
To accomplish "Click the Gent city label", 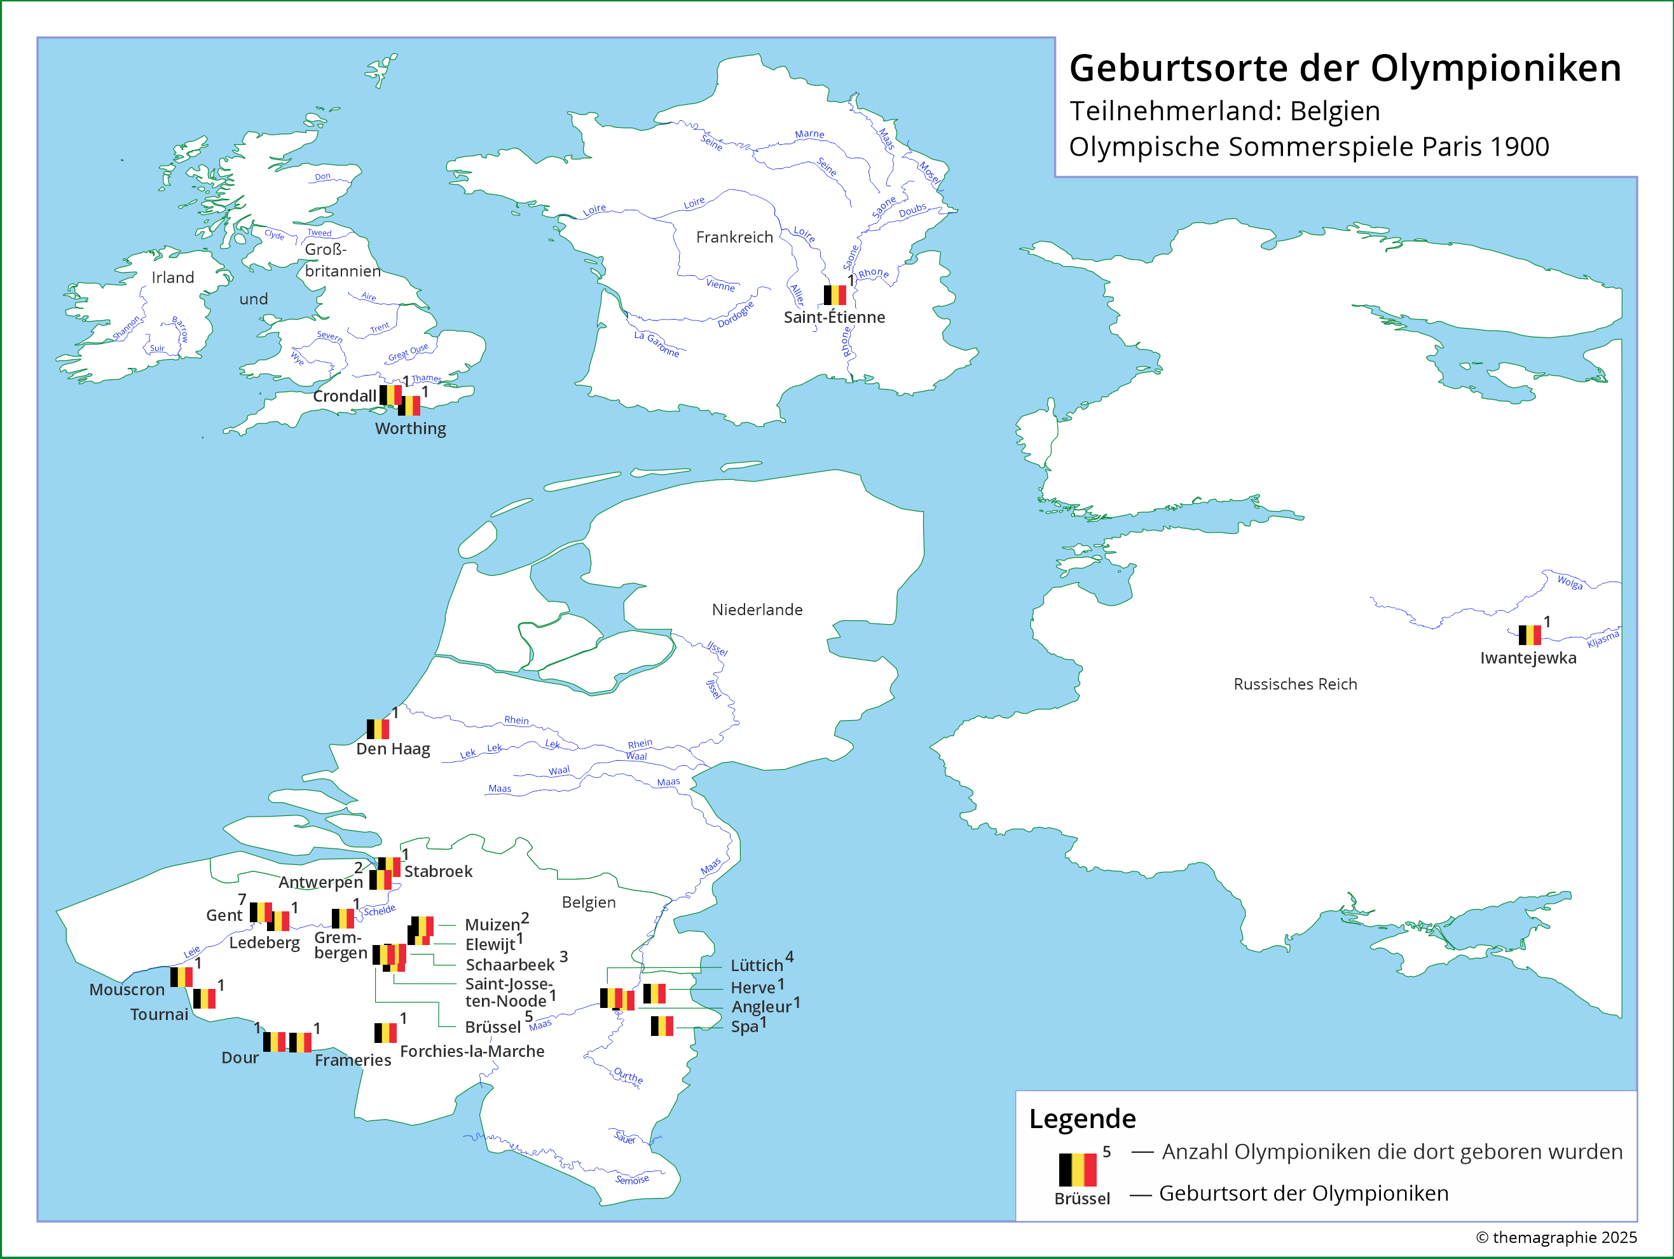I will click(224, 916).
